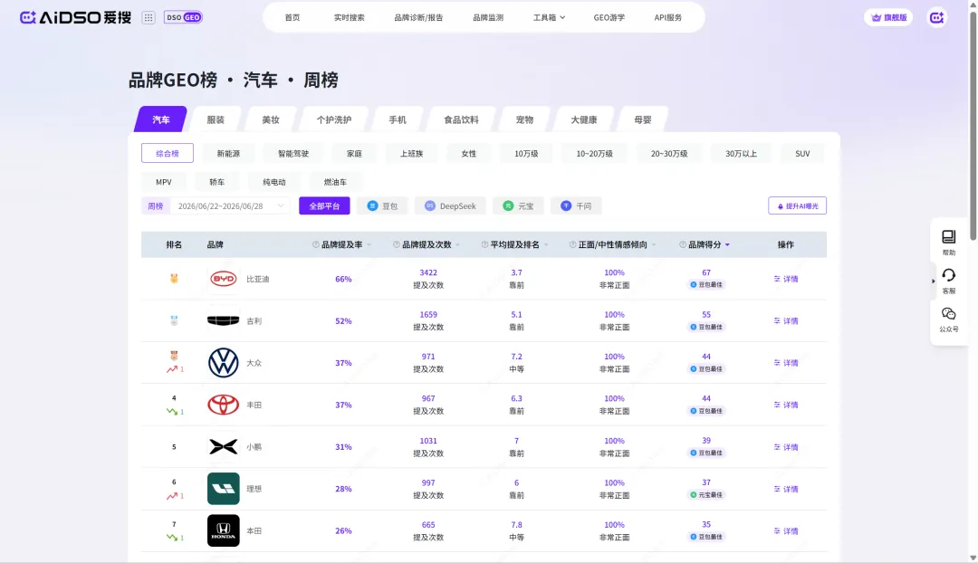Sort by 平均提及排名 column arrow
Image resolution: width=978 pixels, height=563 pixels.
pyautogui.click(x=546, y=245)
